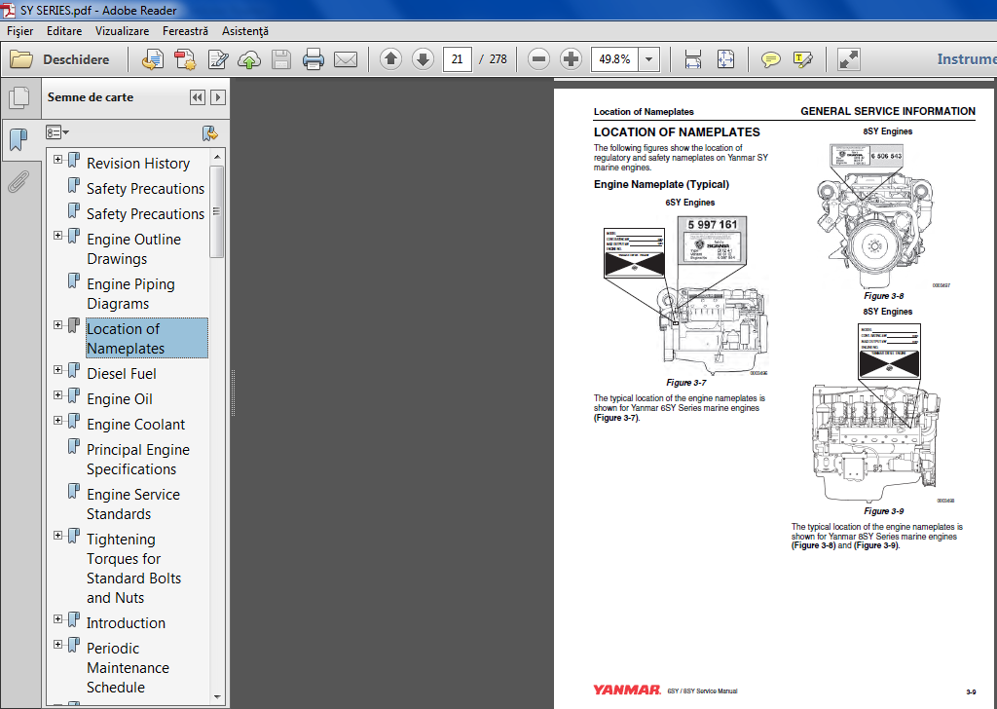Select the first Safety Precautions bookmark
997x709 pixels.
(145, 189)
